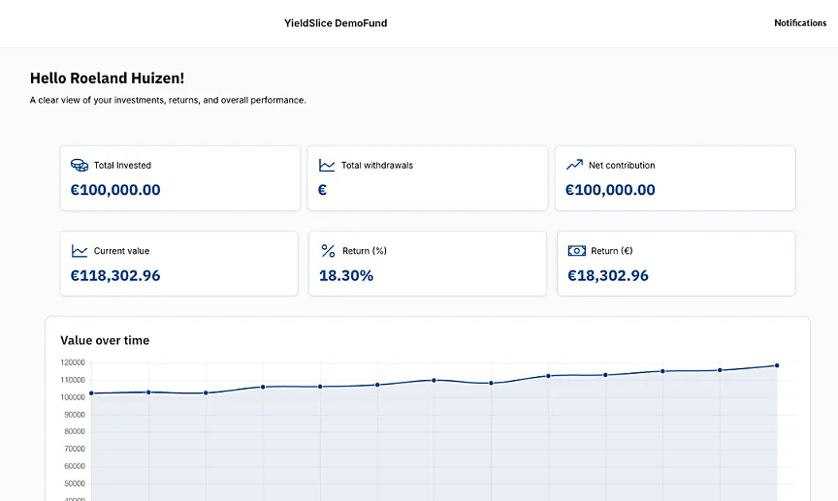Click the 120000 y-axis label

(x=73, y=362)
